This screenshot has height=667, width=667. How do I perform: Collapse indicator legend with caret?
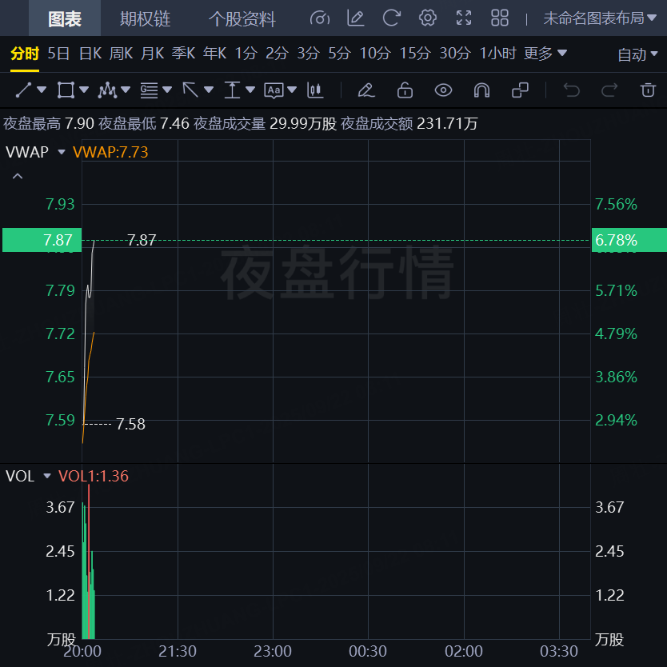click(18, 176)
